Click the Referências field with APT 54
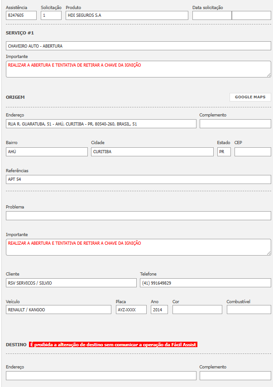This screenshot has height=387, width=273. click(138, 179)
